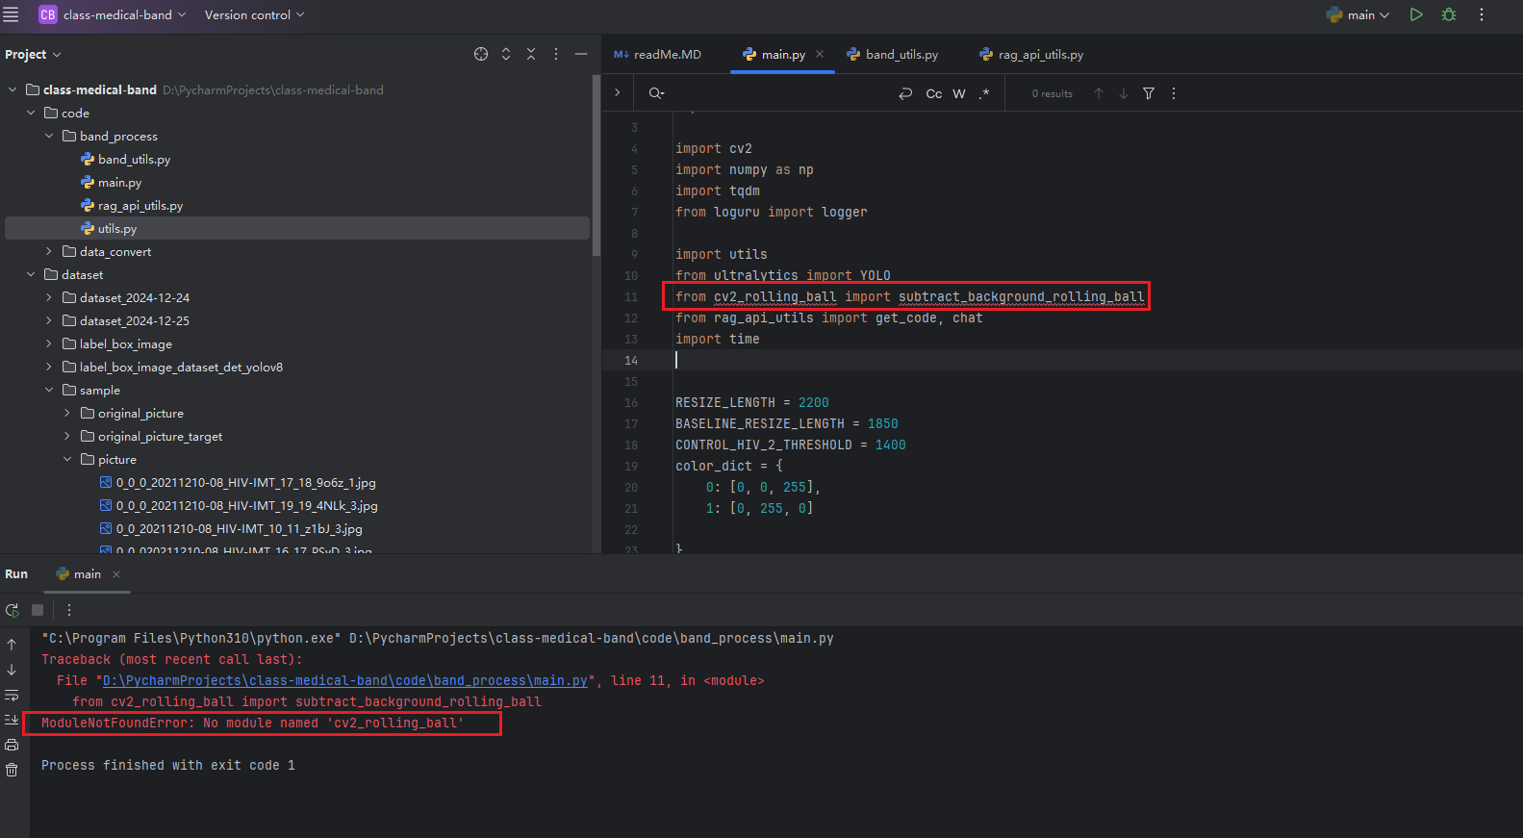
Task: Enable Regex search option
Action: [983, 93]
